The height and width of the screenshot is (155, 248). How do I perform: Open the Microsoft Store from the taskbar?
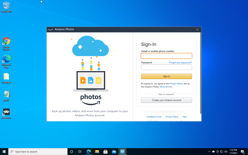[x=105, y=151]
